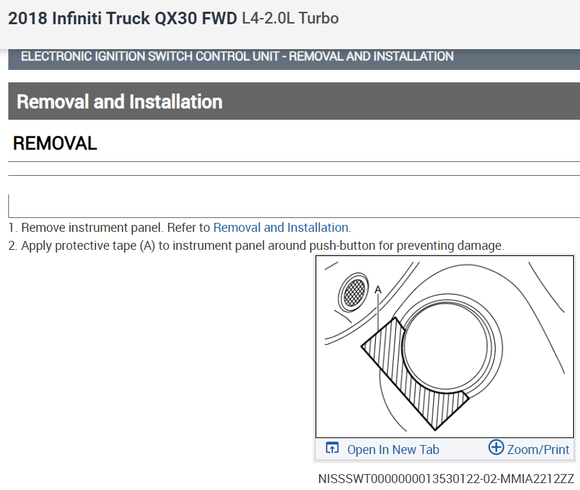Click the L4-2.0L Turbo engine label
The width and height of the screenshot is (580, 490).
click(291, 19)
